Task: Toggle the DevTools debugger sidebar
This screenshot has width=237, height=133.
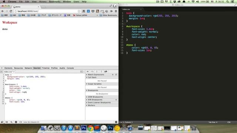Action: point(81,72)
